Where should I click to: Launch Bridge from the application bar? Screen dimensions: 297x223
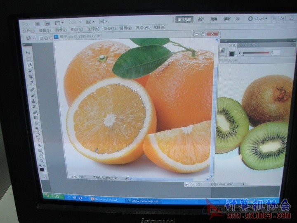38,24
